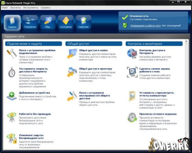Click the Нет оповещений text
192x153 pixels.
click(171, 26)
